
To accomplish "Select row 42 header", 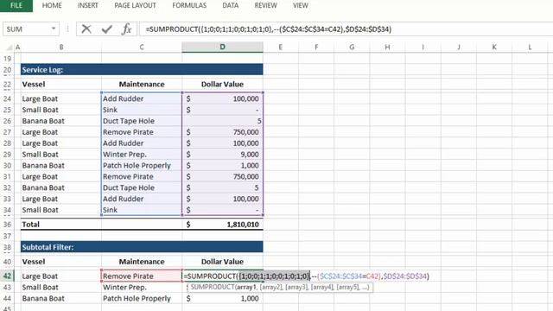I will 7,276.
